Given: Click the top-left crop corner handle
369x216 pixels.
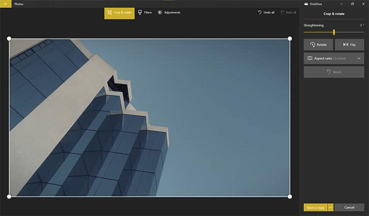Looking at the screenshot, I should coord(9,38).
